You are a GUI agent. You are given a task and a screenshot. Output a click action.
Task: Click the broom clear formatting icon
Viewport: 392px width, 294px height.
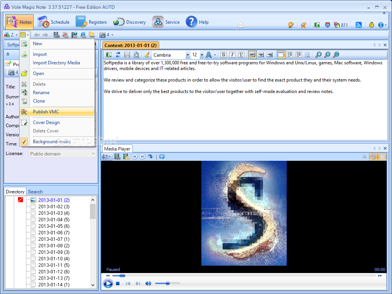pyautogui.click(x=147, y=54)
